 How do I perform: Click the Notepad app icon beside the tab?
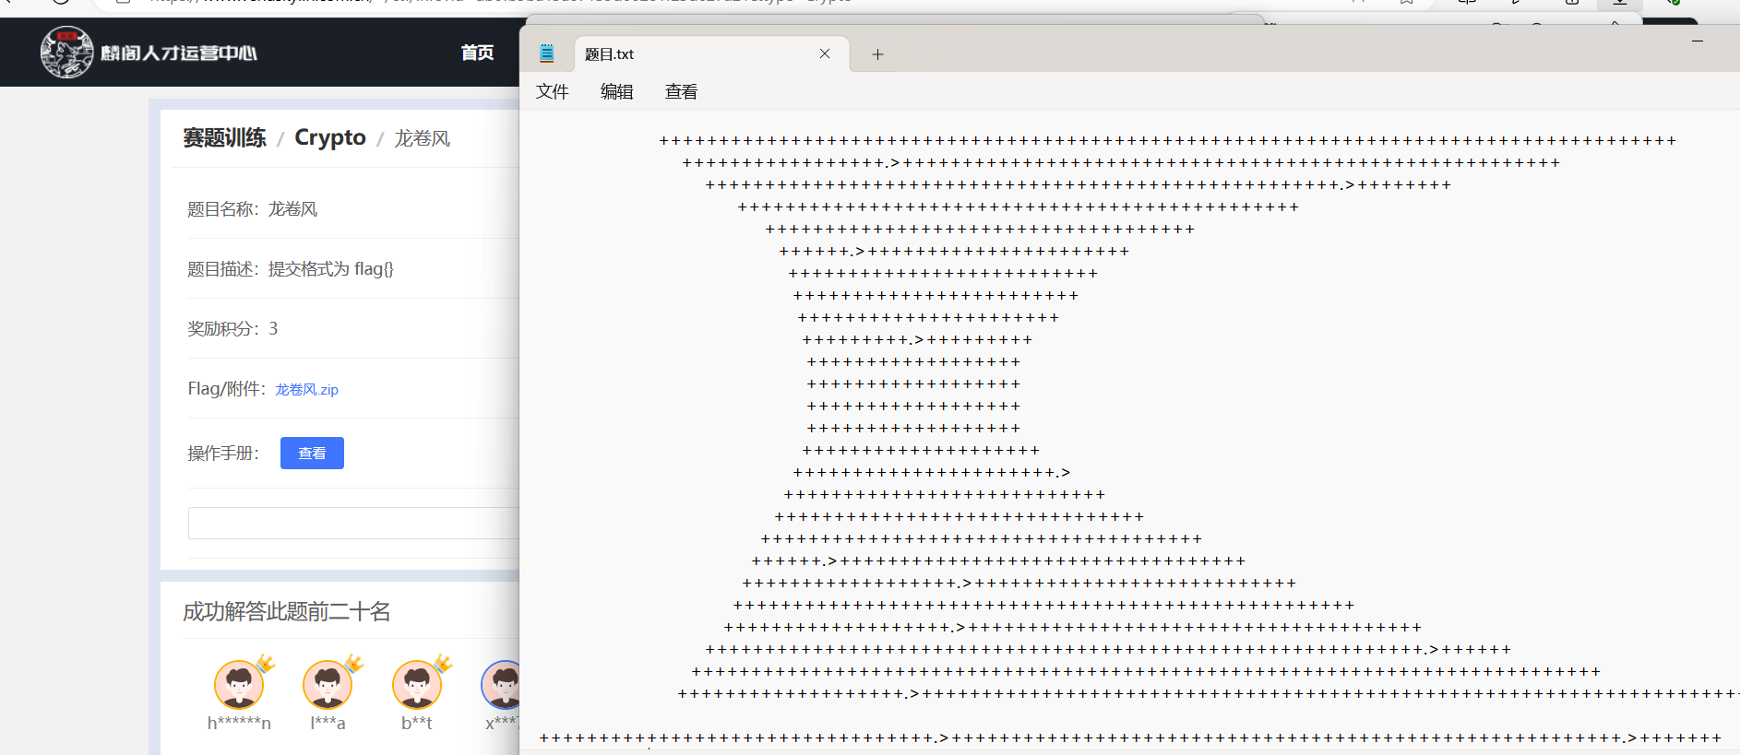pyautogui.click(x=547, y=53)
